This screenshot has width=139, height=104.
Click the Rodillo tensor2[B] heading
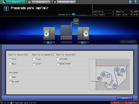(x=18, y=55)
